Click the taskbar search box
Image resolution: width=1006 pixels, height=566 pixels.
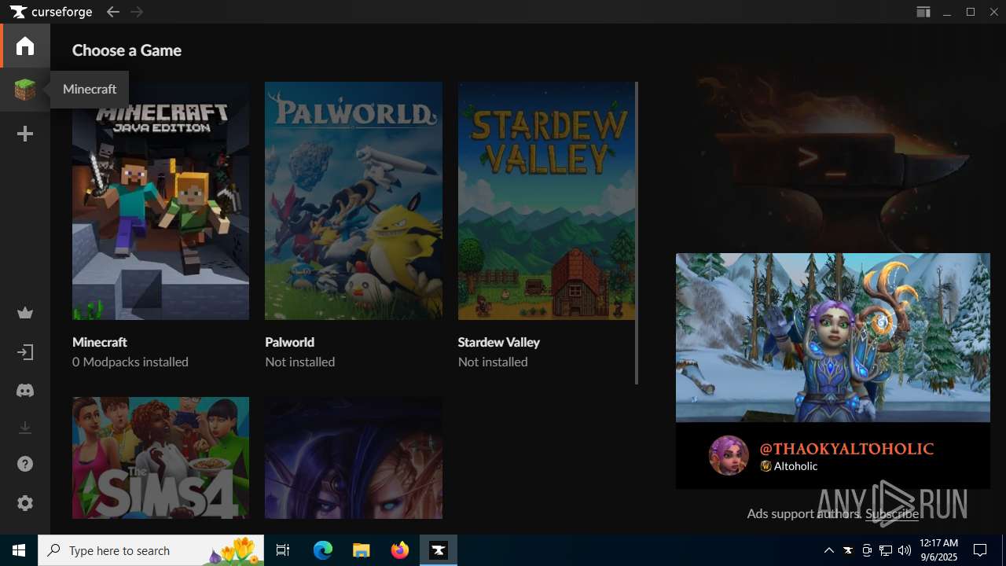click(152, 550)
